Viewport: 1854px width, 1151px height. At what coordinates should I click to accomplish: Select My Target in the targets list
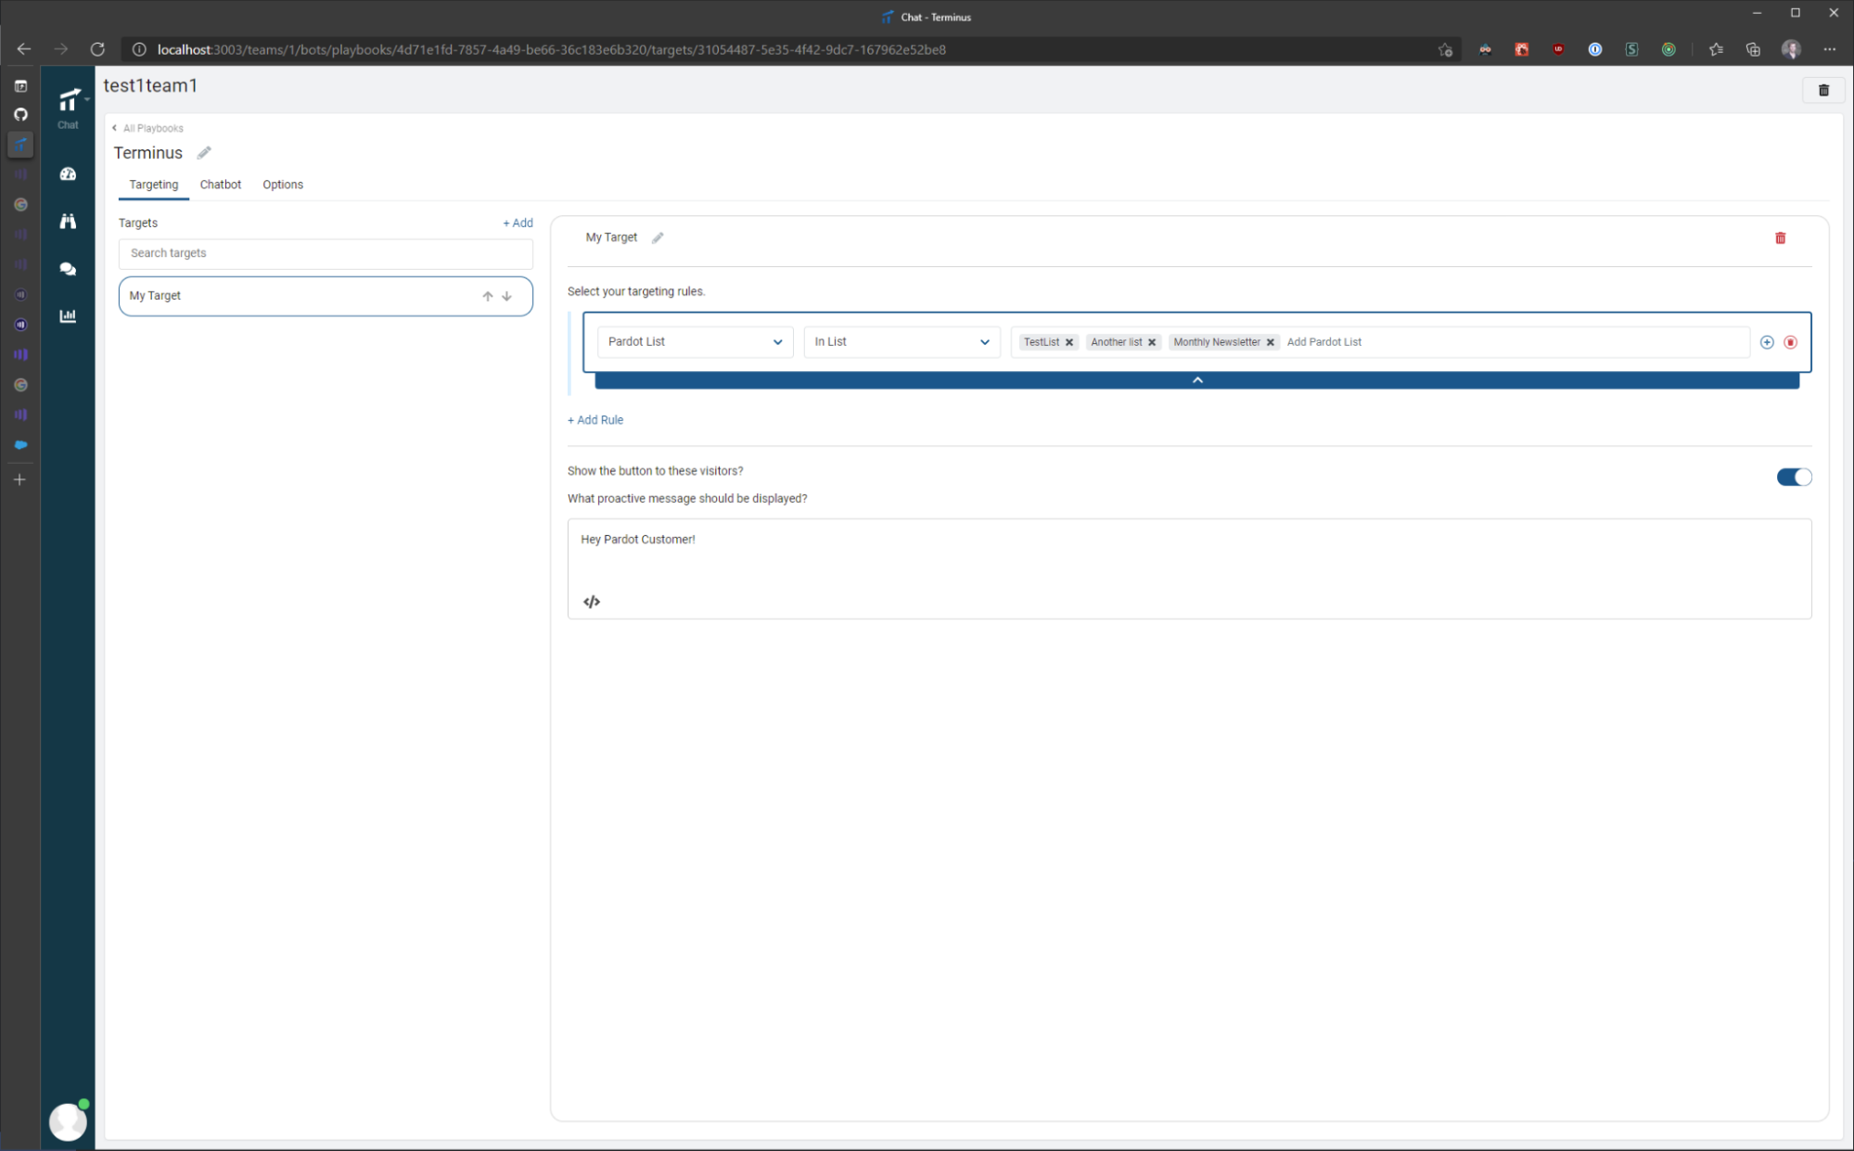click(x=326, y=296)
